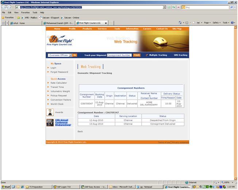This screenshot has width=238, height=190.
Task: Click the KMD - Mailbox favorites bar link
Action: click(30, 18)
